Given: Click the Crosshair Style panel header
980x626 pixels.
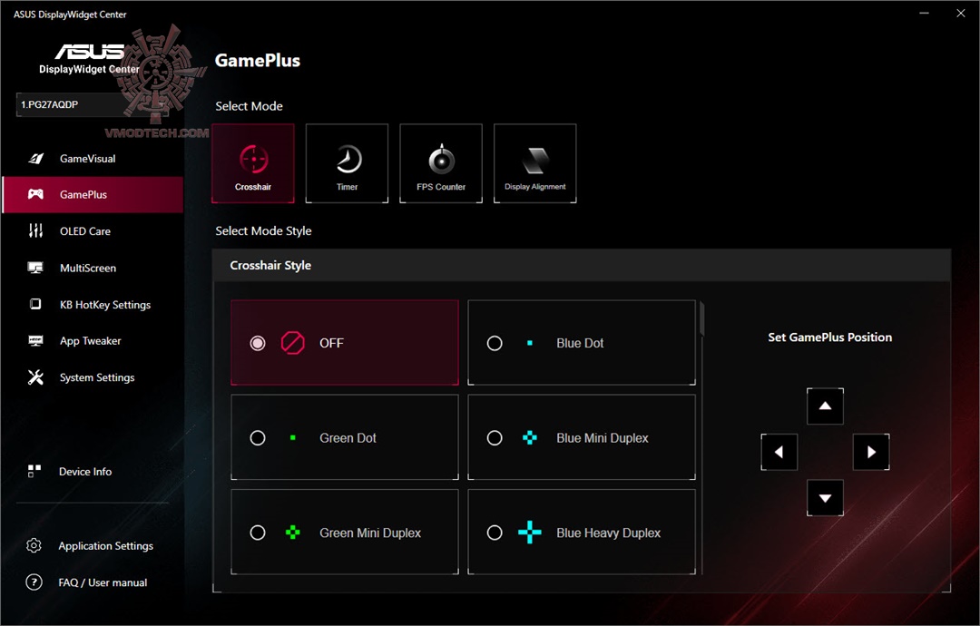Looking at the screenshot, I should (x=582, y=265).
